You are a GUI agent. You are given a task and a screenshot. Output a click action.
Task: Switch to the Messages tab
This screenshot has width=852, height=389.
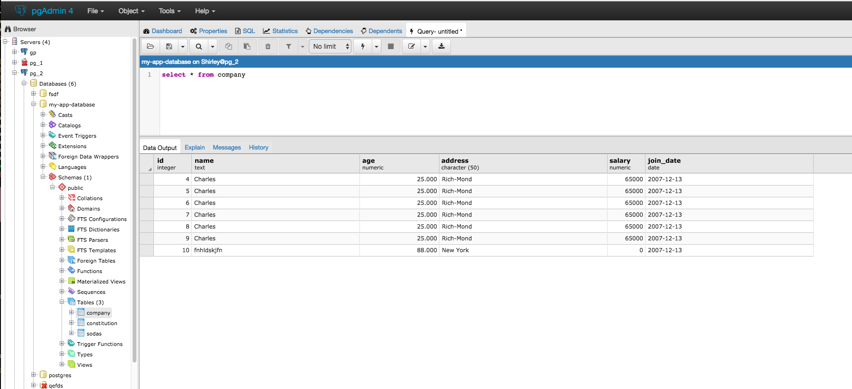226,148
